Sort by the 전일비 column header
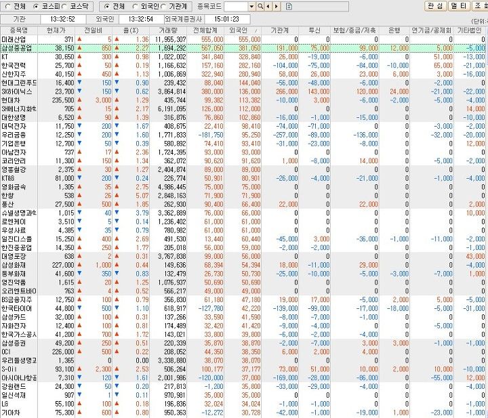Screen dimensions: 488x418 (94, 30)
